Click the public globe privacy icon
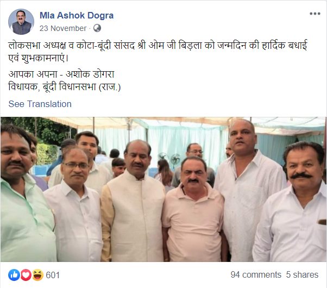 [x=97, y=28]
